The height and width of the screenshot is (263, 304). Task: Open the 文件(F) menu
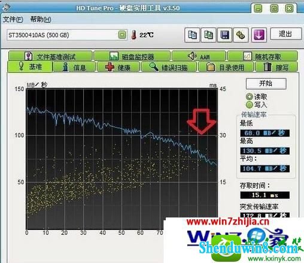13,19
